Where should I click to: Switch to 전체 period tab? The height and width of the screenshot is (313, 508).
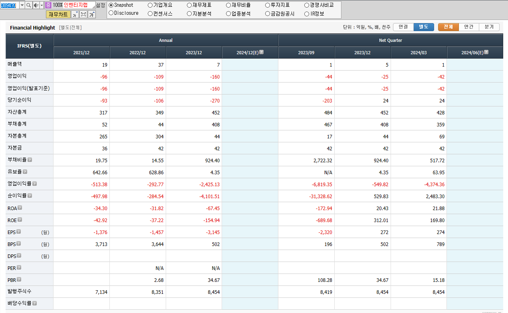click(x=448, y=27)
